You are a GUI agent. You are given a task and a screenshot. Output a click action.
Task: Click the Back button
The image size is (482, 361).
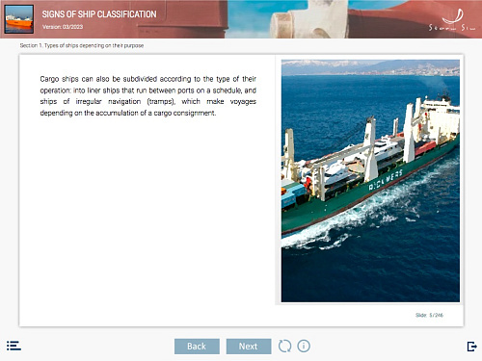197,347
